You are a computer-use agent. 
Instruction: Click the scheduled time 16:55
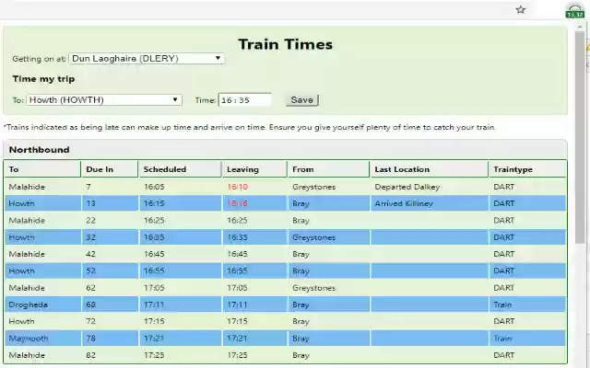154,271
